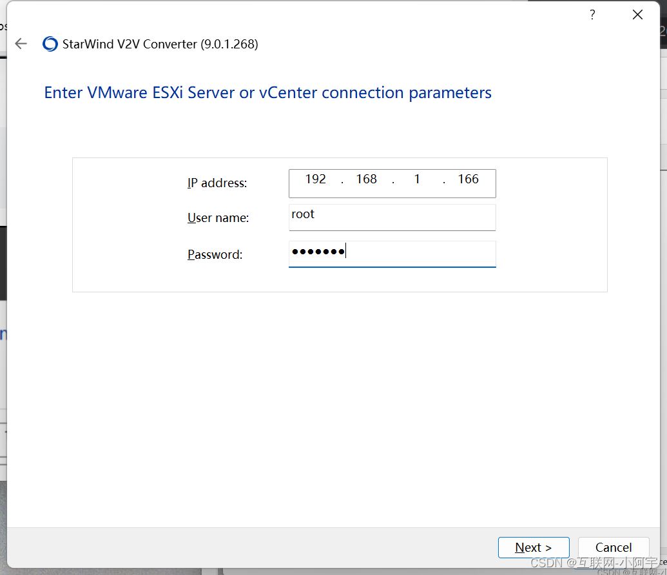
Task: Click the 'Enter VMware ESXi Server' heading
Action: [x=268, y=93]
